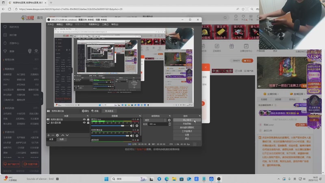Pop out the 控件 dock panel icon
Screen dimensions: 325x183
[x=199, y=116]
